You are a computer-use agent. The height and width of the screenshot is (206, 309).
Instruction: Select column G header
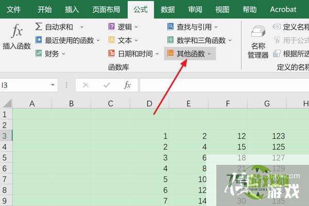267,104
